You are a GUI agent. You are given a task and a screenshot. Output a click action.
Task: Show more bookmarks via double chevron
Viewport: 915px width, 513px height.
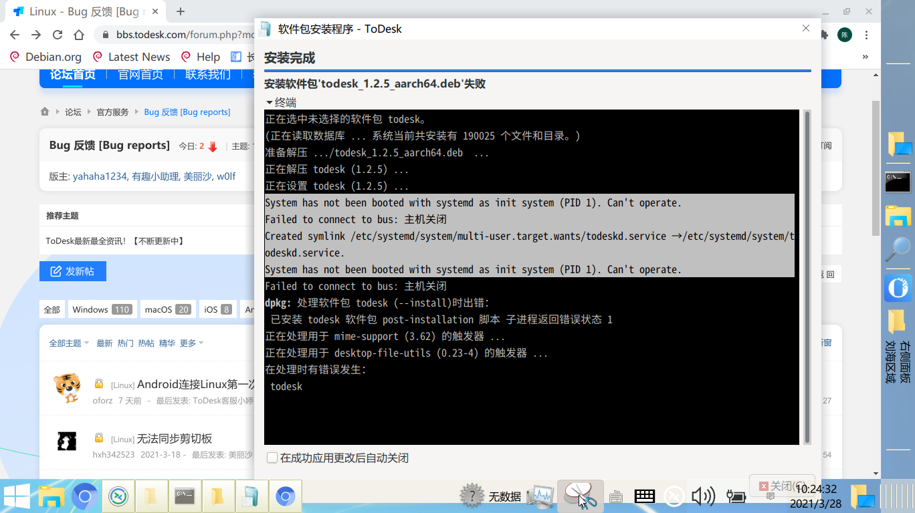pyautogui.click(x=866, y=57)
